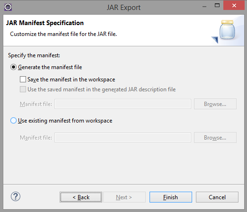Click the Specify the manifest label
The height and width of the screenshot is (212, 247).
(x=34, y=55)
